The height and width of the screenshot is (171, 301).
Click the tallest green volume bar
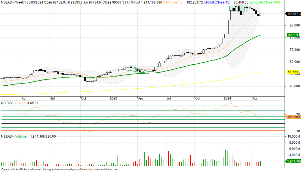[x=166, y=152]
